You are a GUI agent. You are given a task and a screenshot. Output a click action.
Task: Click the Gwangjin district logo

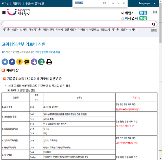click(x=19, y=12)
